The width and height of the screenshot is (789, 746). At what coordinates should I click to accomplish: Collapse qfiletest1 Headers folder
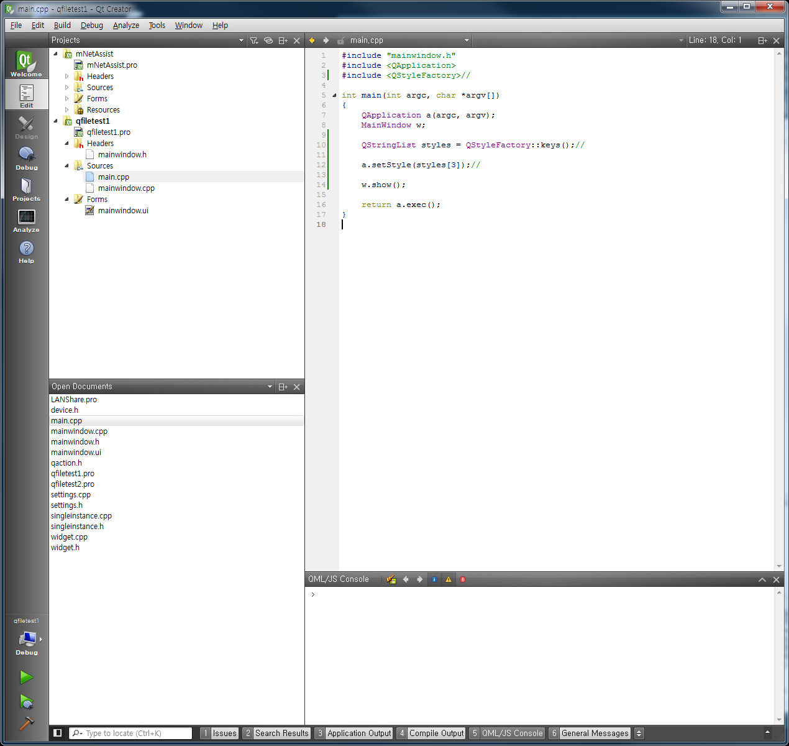[x=67, y=144]
